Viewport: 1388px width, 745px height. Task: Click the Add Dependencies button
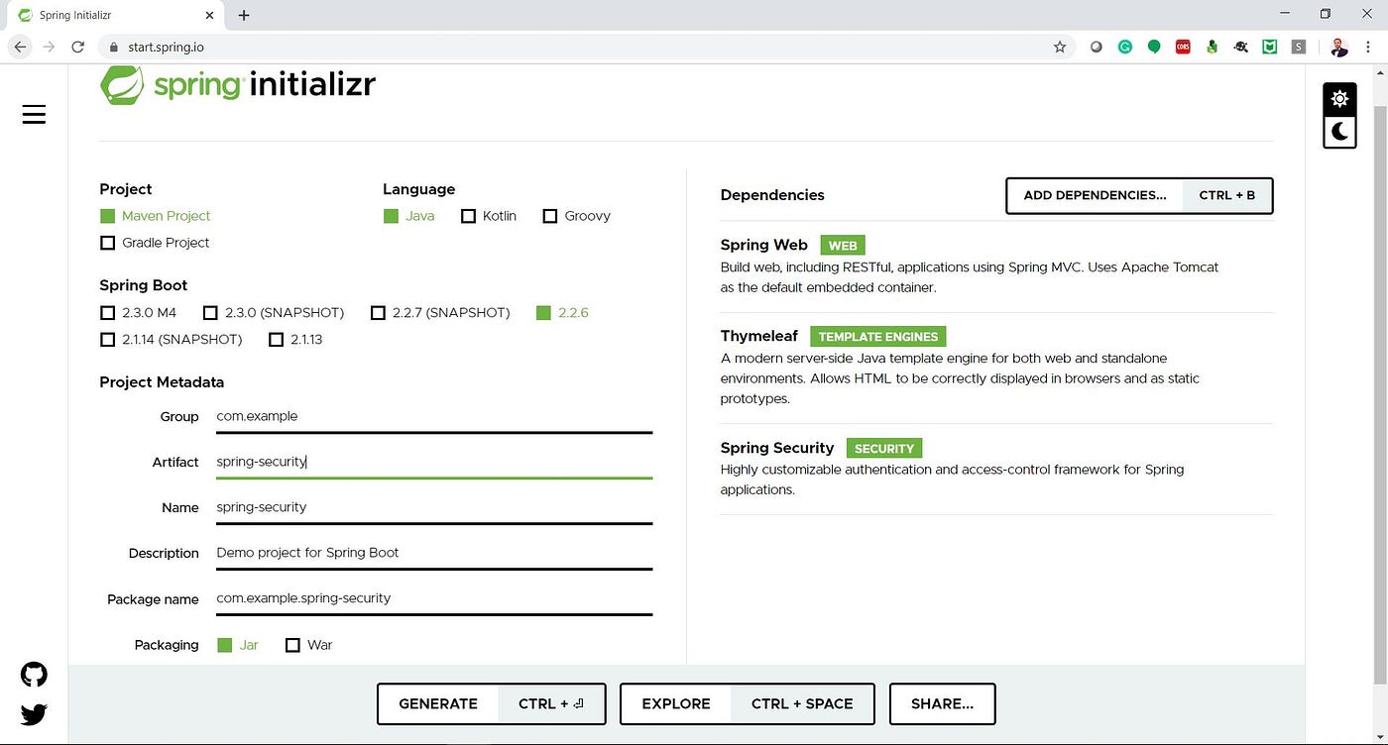[x=1139, y=196]
